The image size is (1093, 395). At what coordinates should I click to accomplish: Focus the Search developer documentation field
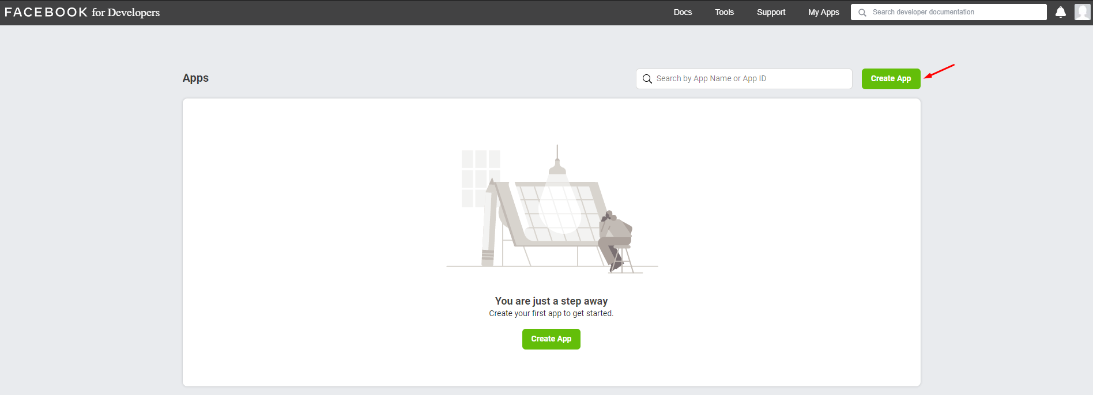point(949,12)
